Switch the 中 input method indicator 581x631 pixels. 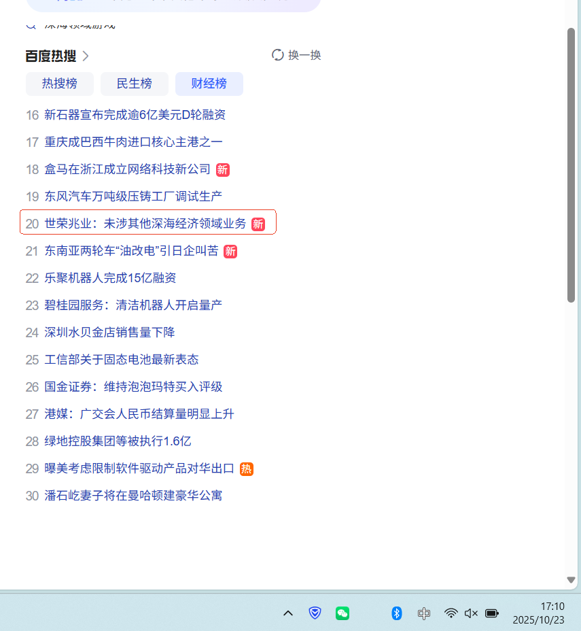(424, 613)
